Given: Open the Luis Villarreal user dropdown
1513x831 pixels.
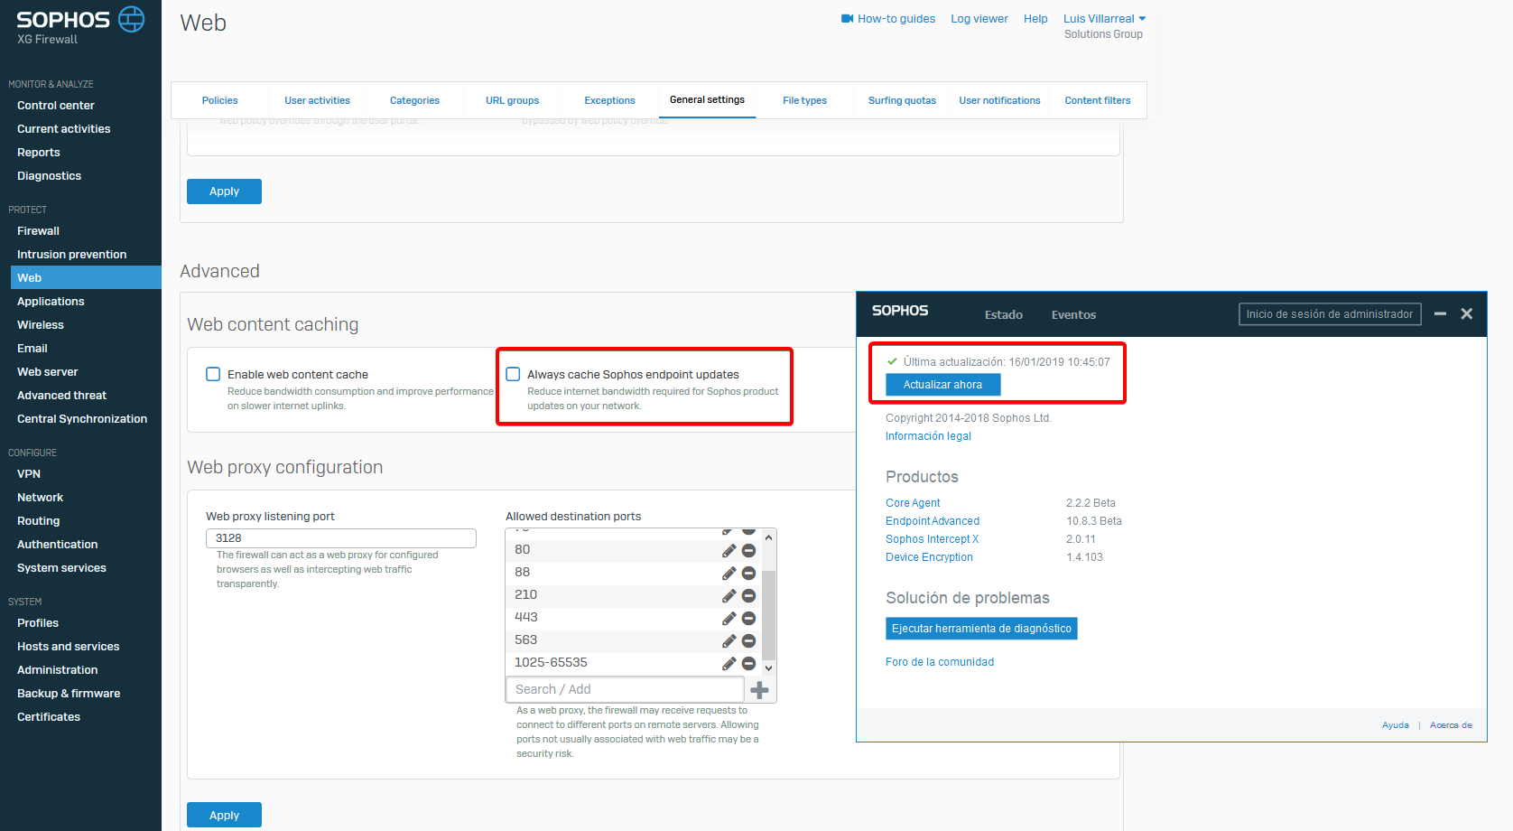Looking at the screenshot, I should click(x=1104, y=18).
